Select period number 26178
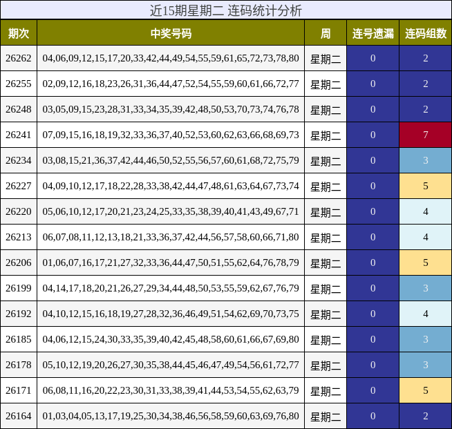Screen dimensions: 452x429 coord(19,365)
